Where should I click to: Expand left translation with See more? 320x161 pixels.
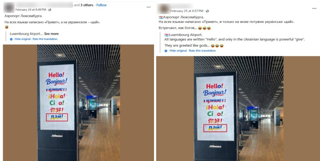coord(52,34)
